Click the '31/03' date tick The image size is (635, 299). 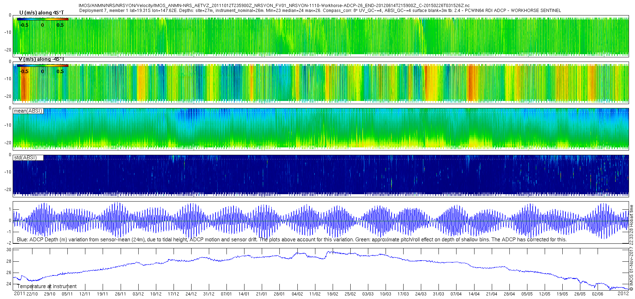pos(439,294)
